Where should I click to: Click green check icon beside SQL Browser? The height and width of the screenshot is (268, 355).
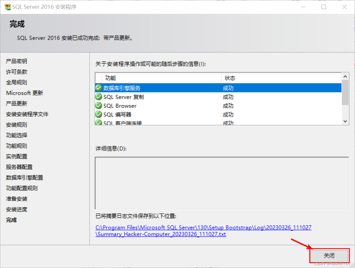(x=99, y=105)
